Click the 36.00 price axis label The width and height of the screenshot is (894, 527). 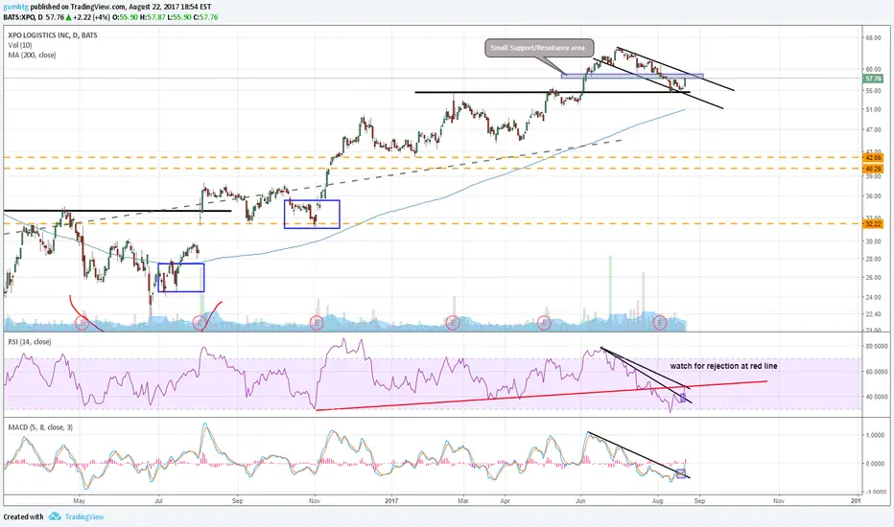tap(874, 196)
